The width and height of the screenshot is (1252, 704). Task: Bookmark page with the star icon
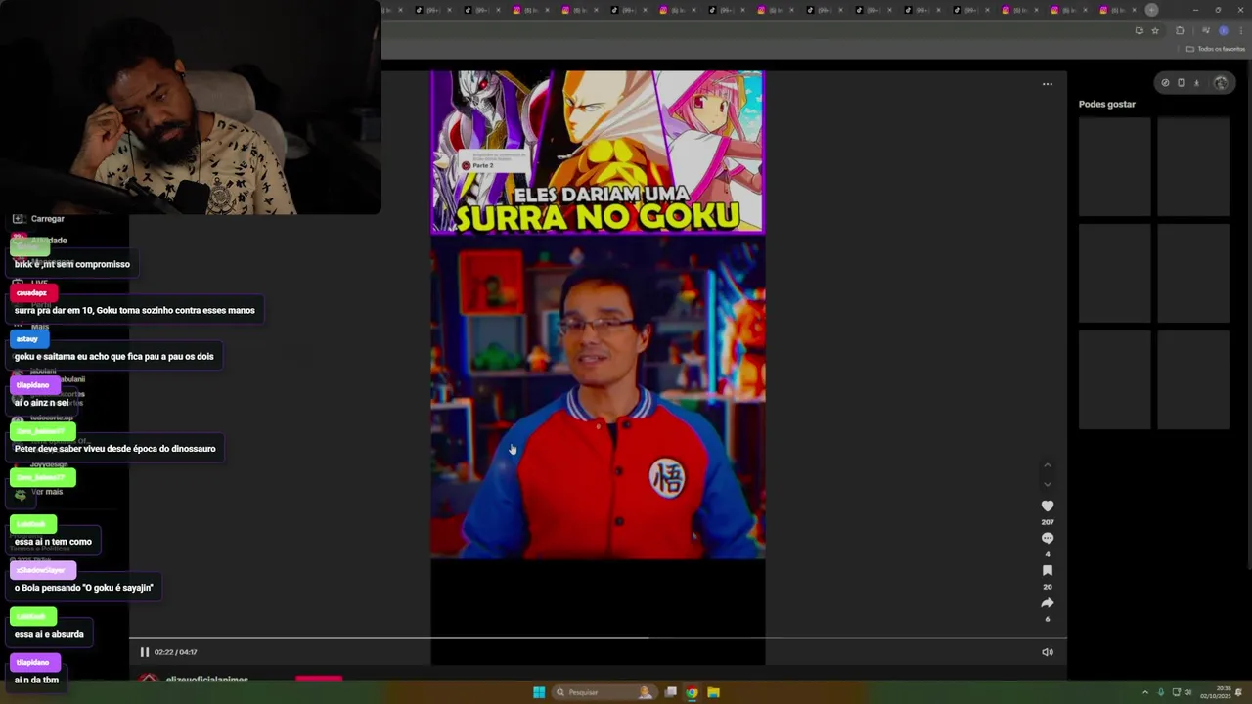[x=1155, y=31]
